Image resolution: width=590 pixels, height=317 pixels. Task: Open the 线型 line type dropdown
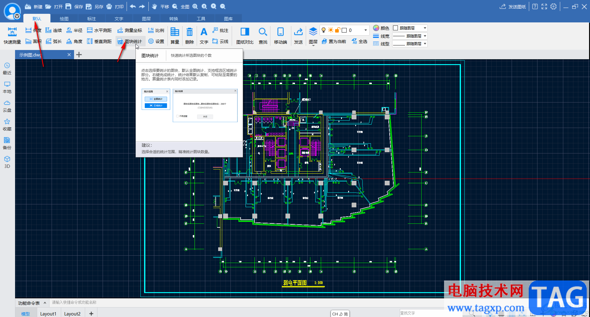410,44
